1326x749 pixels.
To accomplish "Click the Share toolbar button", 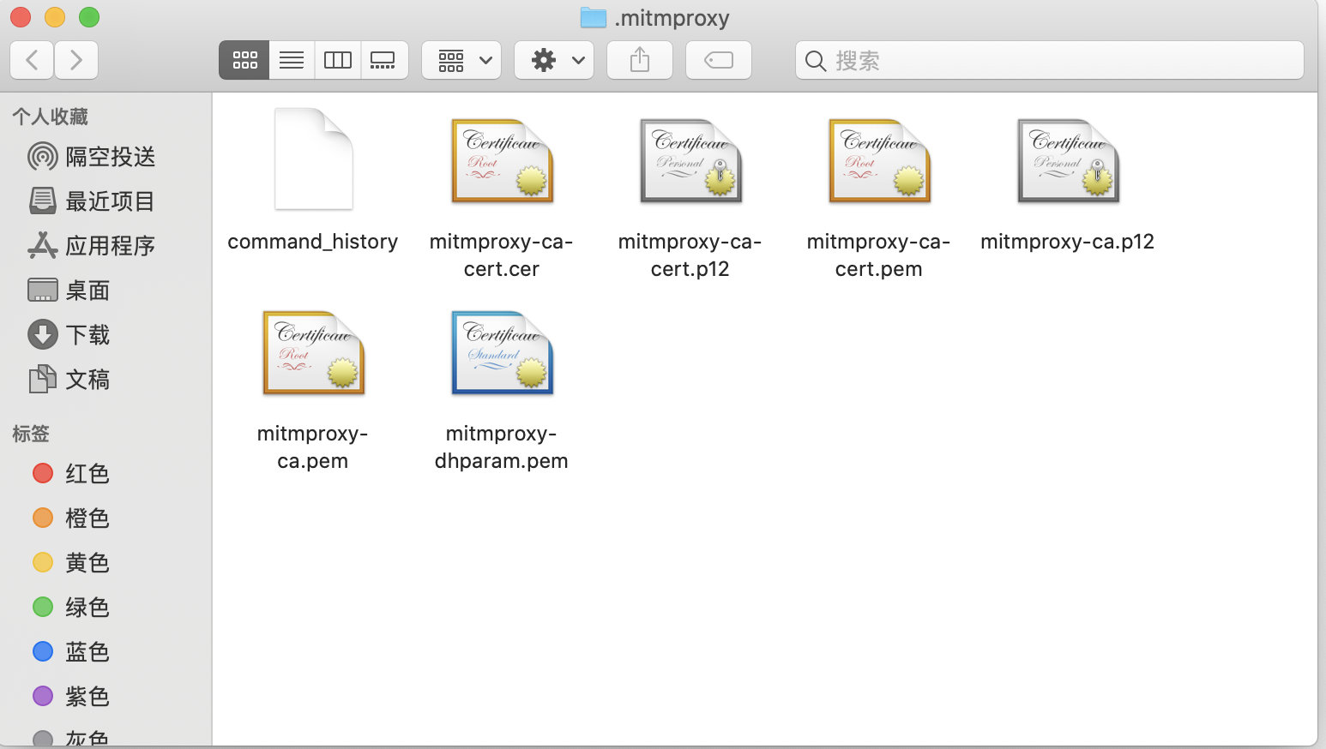I will (x=640, y=60).
